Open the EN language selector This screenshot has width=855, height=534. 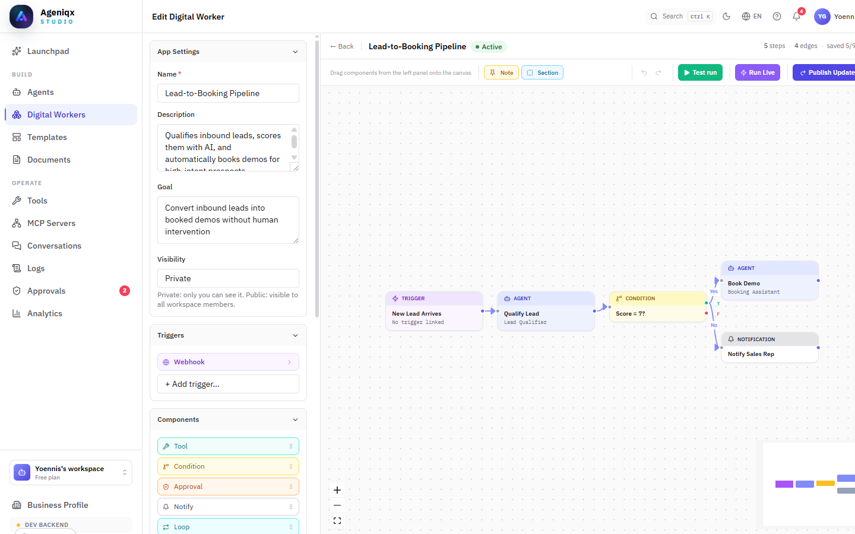click(x=752, y=17)
